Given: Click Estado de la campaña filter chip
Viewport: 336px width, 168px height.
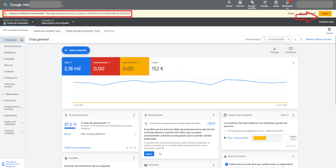Looking at the screenshot, I should pos(47,31).
